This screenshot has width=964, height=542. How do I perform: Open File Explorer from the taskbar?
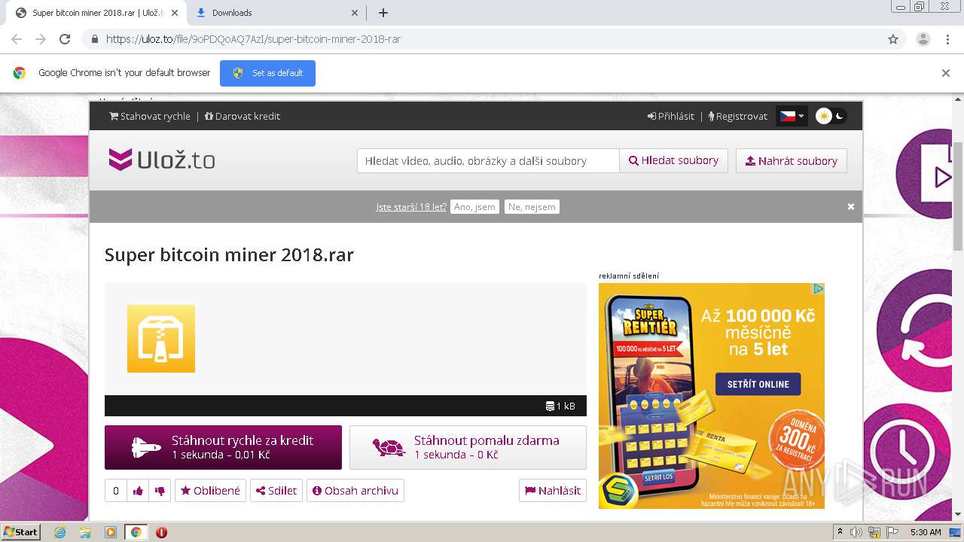(x=85, y=532)
